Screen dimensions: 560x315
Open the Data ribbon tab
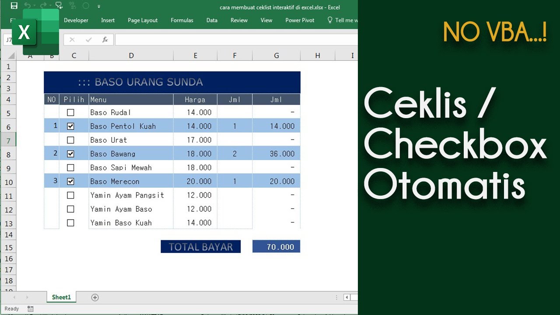point(212,20)
